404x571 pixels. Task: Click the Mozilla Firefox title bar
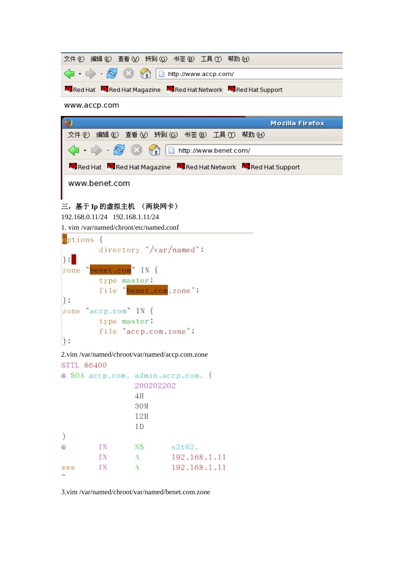click(x=202, y=123)
